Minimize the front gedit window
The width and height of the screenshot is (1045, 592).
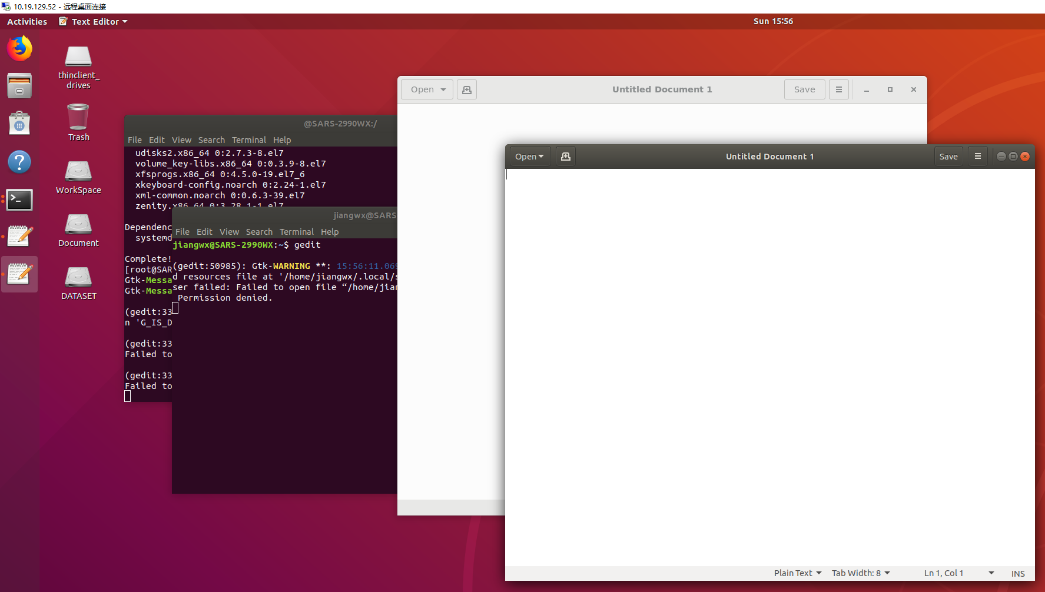pos(1001,157)
